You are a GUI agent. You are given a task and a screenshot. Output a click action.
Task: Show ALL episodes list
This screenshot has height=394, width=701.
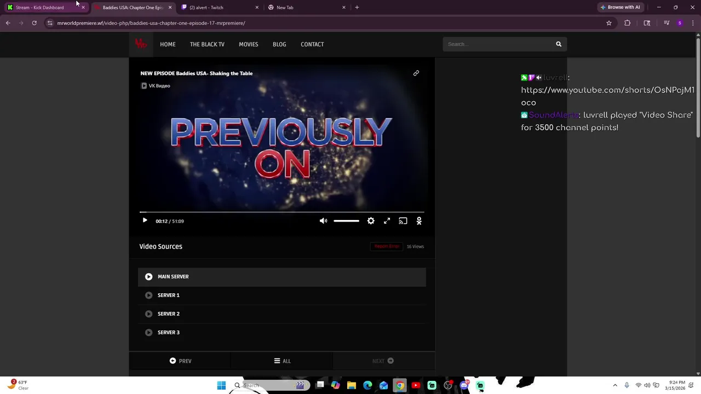(281, 361)
